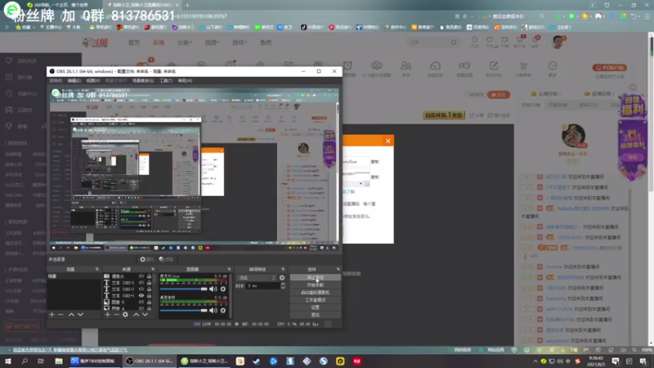Adjust the 桌面音频 volume slider
Viewport: 654px width, 368px height.
(183, 310)
